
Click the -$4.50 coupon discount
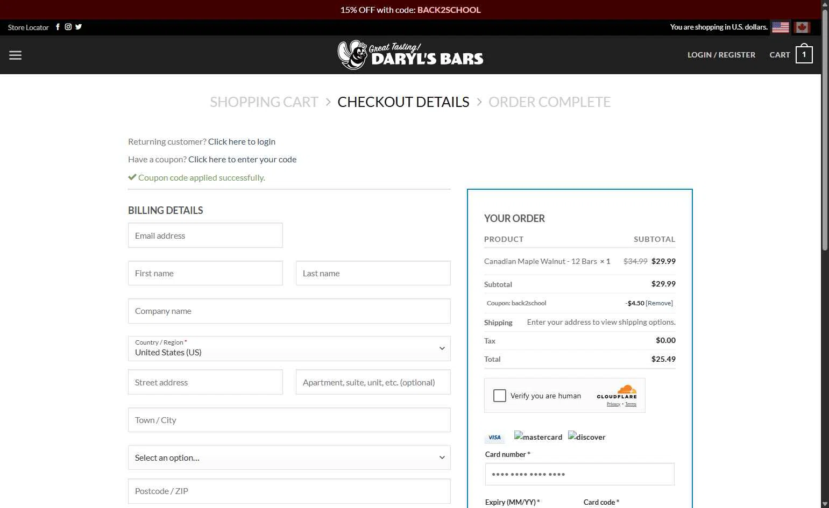pyautogui.click(x=635, y=303)
